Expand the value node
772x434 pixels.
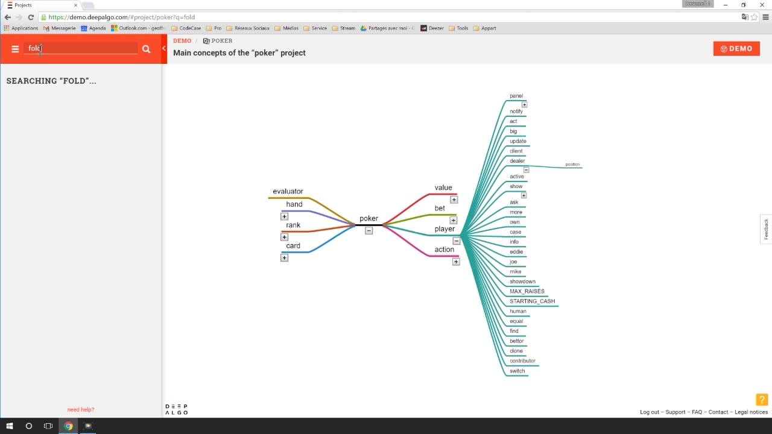click(454, 200)
